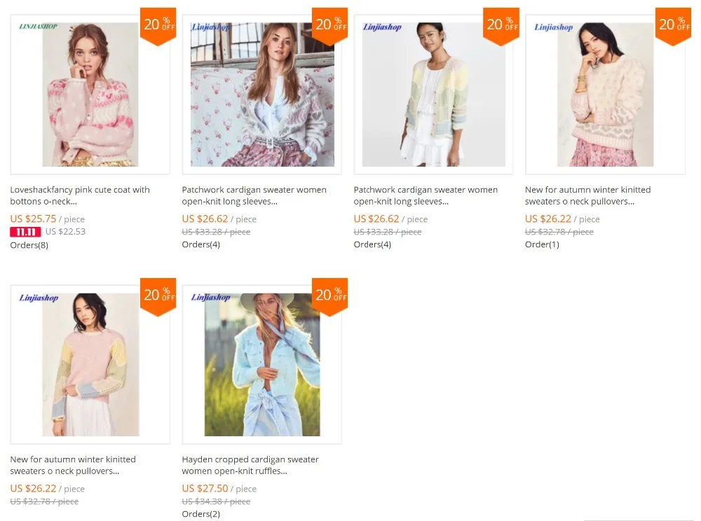701x521 pixels.
Task: Click 20% OFF badge on Hayden cardigan
Action: pos(330,296)
